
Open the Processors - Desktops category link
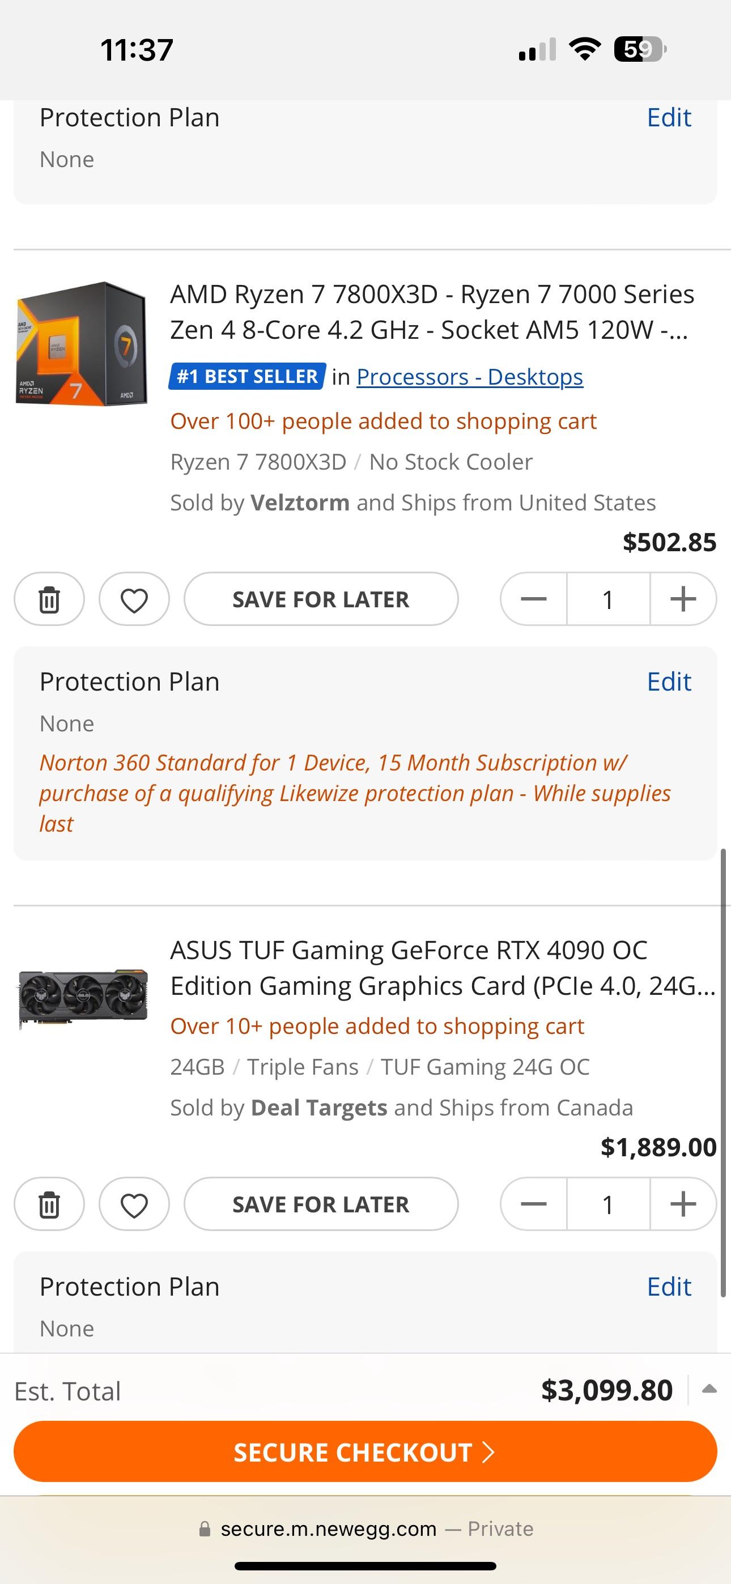point(470,377)
